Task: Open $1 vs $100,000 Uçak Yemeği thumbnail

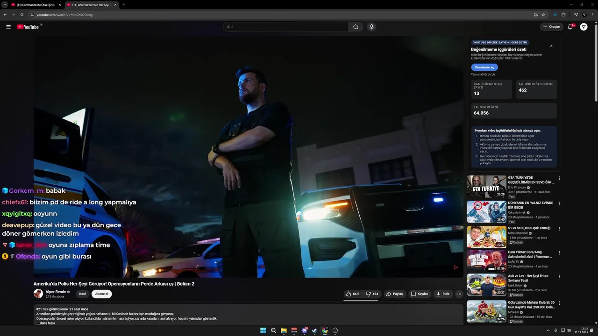Action: [486, 237]
